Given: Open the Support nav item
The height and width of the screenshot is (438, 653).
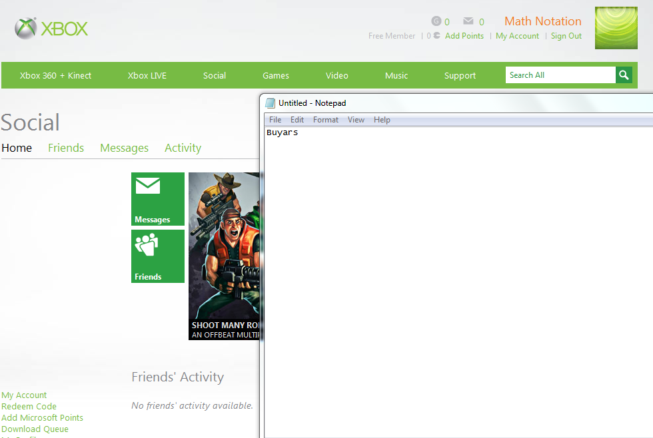Looking at the screenshot, I should point(460,76).
